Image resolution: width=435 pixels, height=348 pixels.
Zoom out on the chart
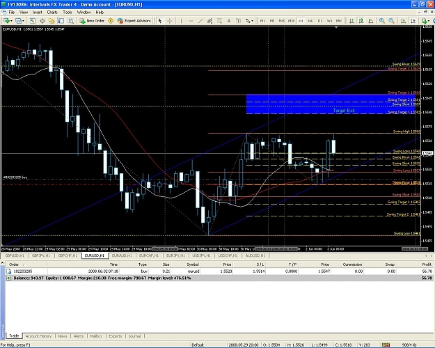[391, 21]
